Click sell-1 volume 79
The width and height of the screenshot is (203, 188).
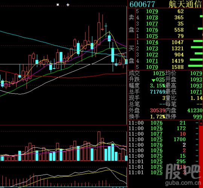180,36
